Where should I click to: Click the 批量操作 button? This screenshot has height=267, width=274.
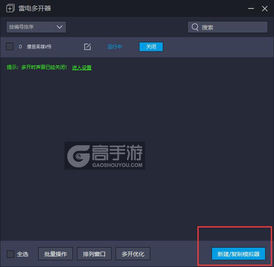(x=56, y=254)
